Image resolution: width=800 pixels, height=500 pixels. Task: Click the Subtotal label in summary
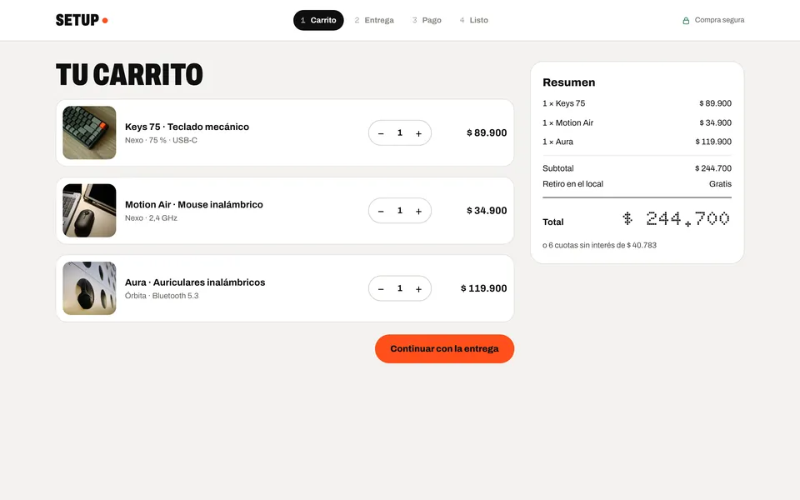click(558, 168)
